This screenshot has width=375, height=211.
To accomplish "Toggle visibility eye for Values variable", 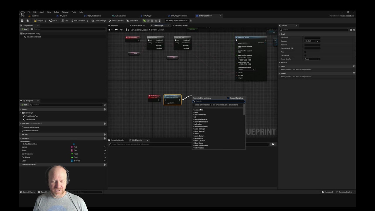I will 105,147.
